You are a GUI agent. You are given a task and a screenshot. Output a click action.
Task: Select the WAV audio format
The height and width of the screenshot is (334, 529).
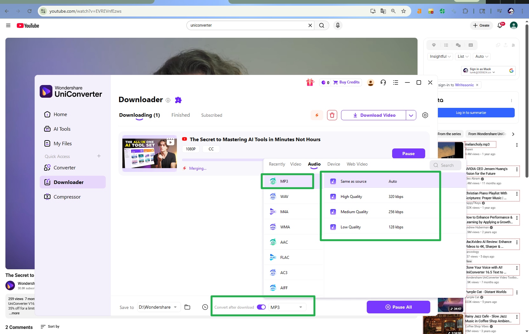293,197
